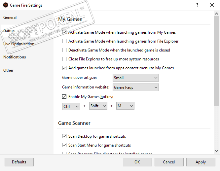The width and height of the screenshot is (220, 171).
Task: Check Deactivate Game Mode when game is closed
Action: 64,50
